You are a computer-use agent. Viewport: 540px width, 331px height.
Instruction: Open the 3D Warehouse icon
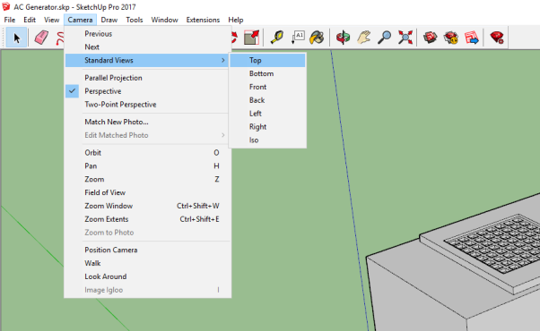[431, 38]
